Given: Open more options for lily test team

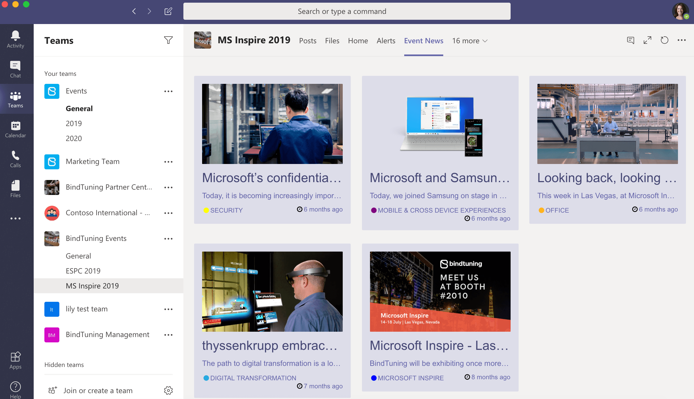Looking at the screenshot, I should (168, 309).
